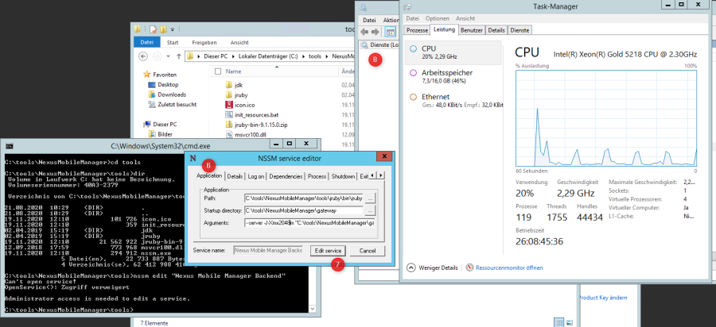Screen dimensions: 716x327
Task: Click NSSM service editor title icon
Action: [193, 158]
